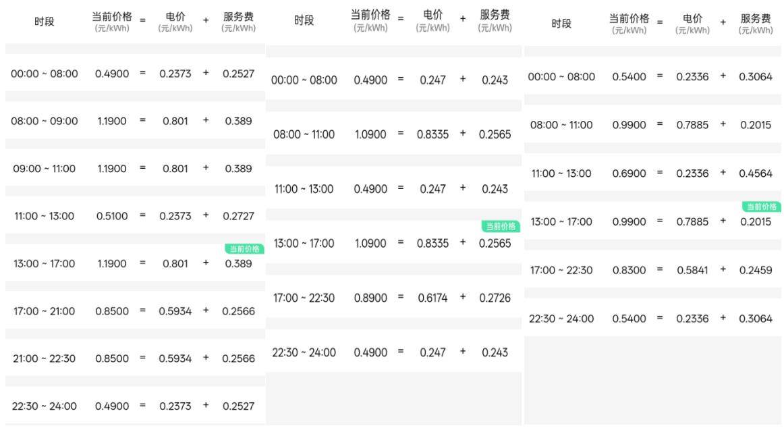Screen dimensions: 784x428
Task: Select the 0.4564 service fee value
Action: coord(756,173)
